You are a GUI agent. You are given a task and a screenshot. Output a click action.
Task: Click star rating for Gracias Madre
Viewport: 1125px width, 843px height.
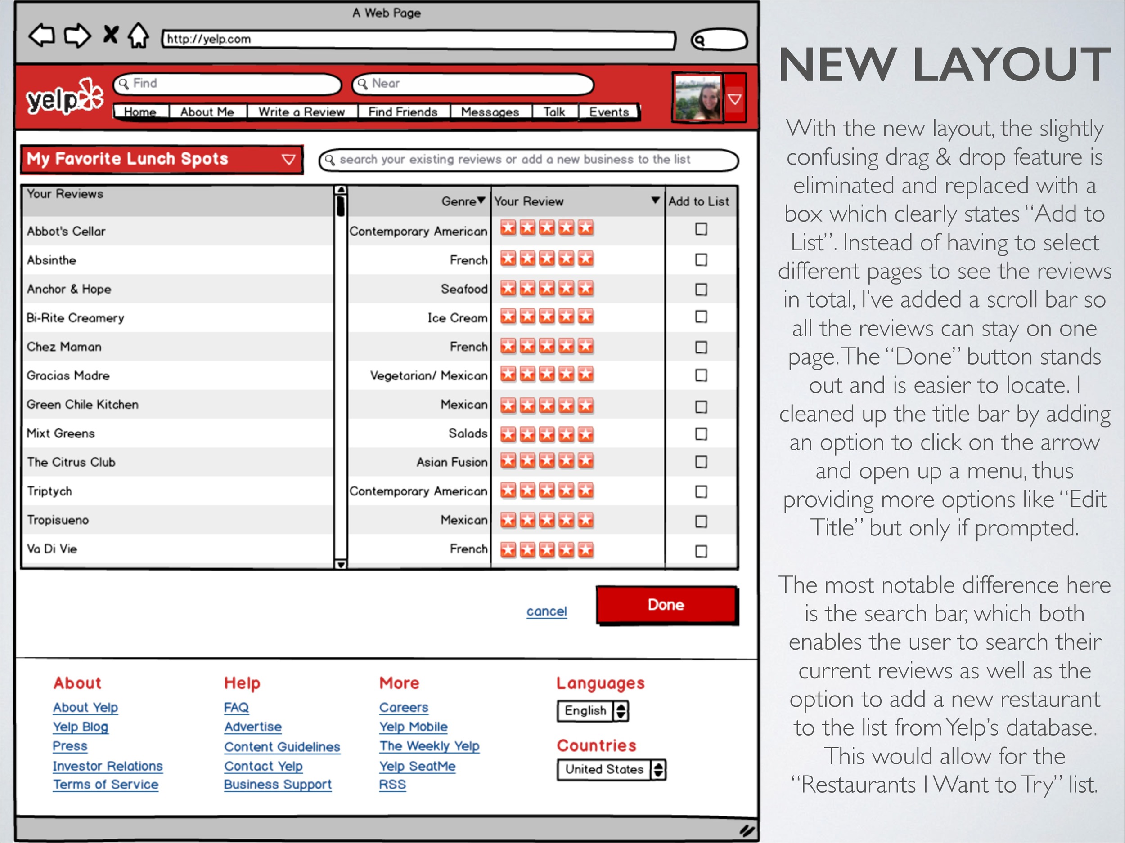tap(547, 374)
